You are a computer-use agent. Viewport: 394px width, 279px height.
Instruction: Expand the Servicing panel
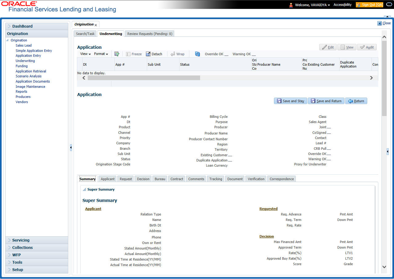(x=37, y=240)
